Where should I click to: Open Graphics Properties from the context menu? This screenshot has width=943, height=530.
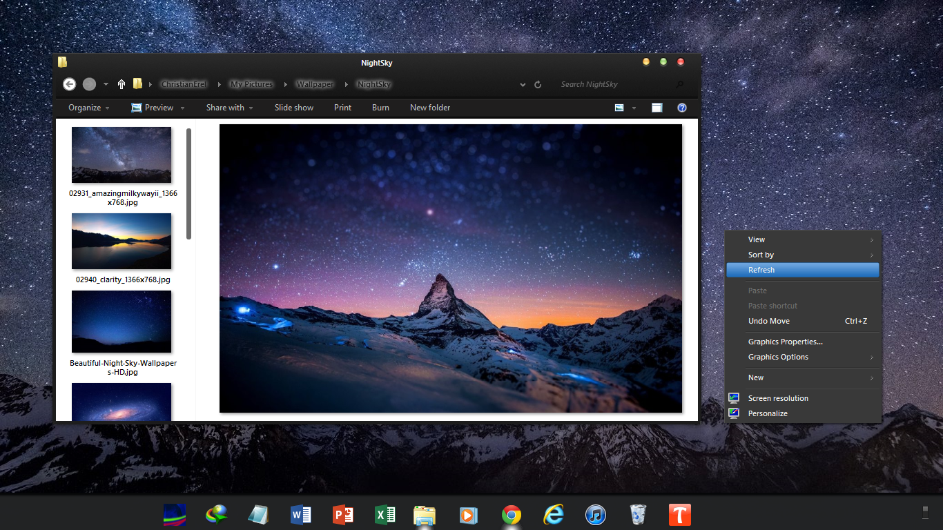785,341
